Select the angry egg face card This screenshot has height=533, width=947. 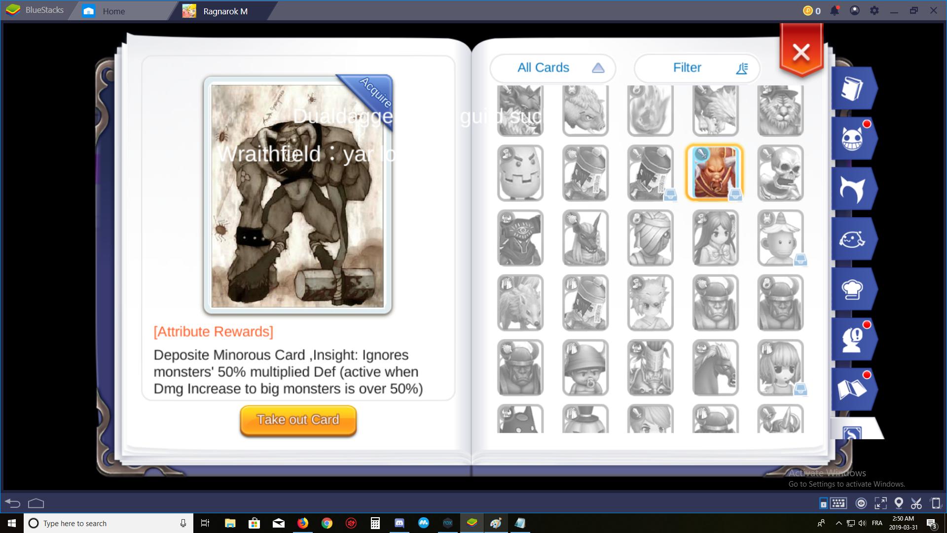tap(520, 173)
